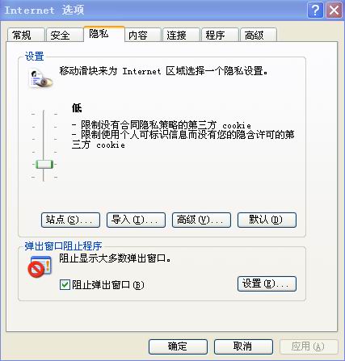Toggle the 阻止弹出窗口 checkbox

(65, 284)
